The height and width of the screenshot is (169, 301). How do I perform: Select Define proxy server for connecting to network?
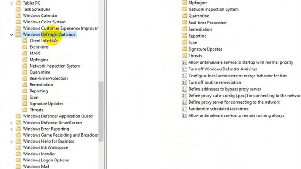tap(234, 102)
